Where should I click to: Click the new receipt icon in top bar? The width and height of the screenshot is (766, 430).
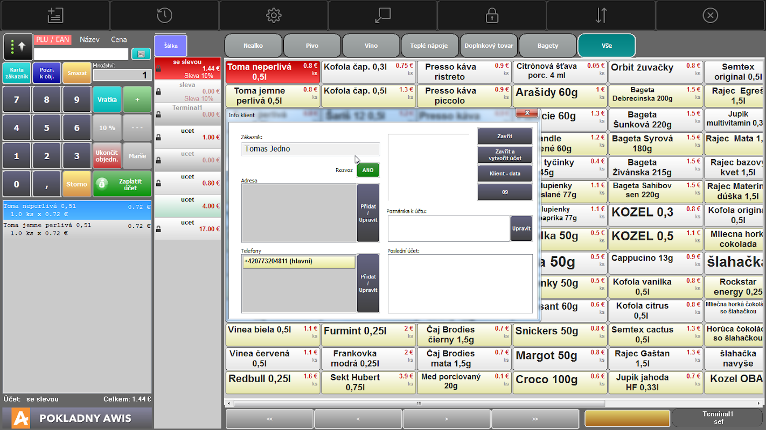click(x=55, y=15)
